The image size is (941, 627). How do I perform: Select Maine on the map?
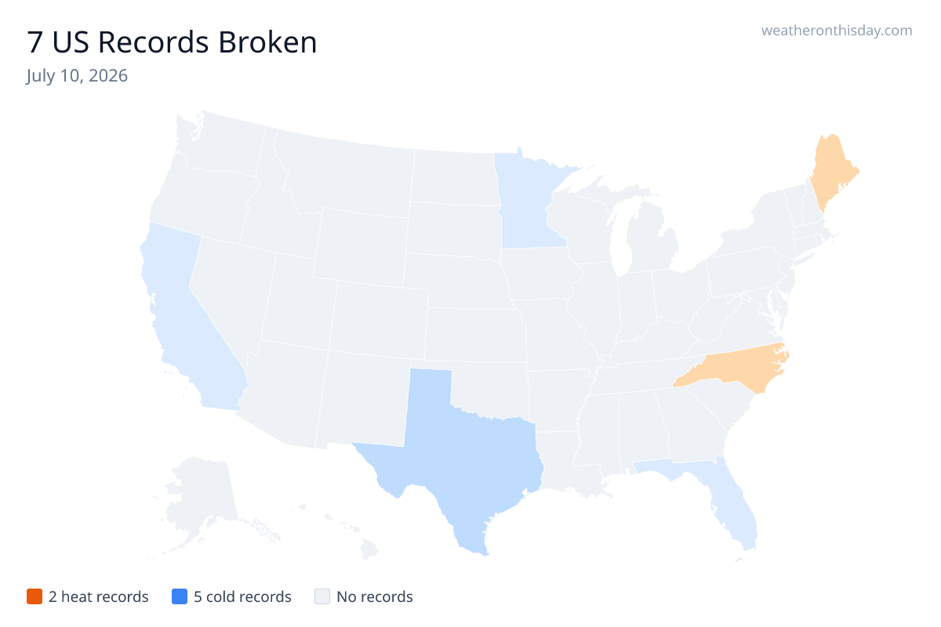[833, 169]
